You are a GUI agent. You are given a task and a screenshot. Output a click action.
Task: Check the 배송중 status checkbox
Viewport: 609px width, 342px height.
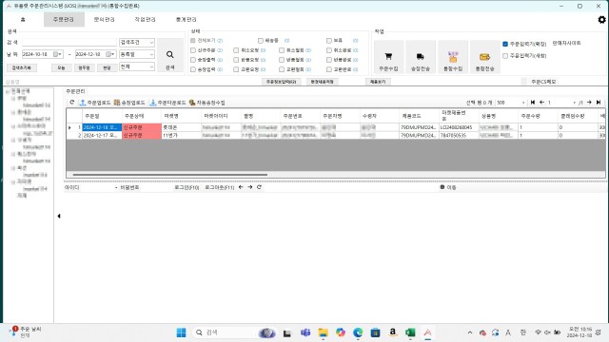pos(261,40)
